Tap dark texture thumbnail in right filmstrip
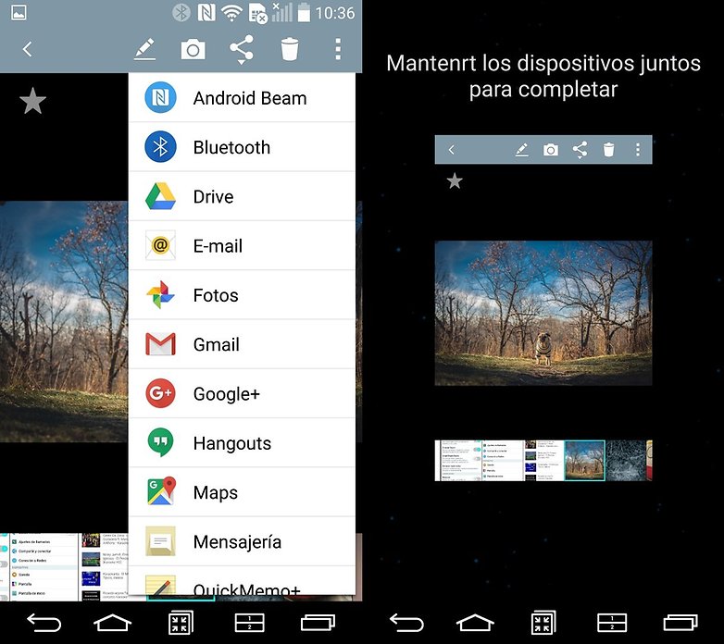The width and height of the screenshot is (724, 644). pos(626,461)
